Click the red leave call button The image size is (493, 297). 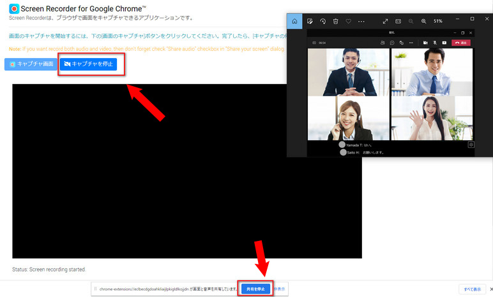(x=460, y=43)
